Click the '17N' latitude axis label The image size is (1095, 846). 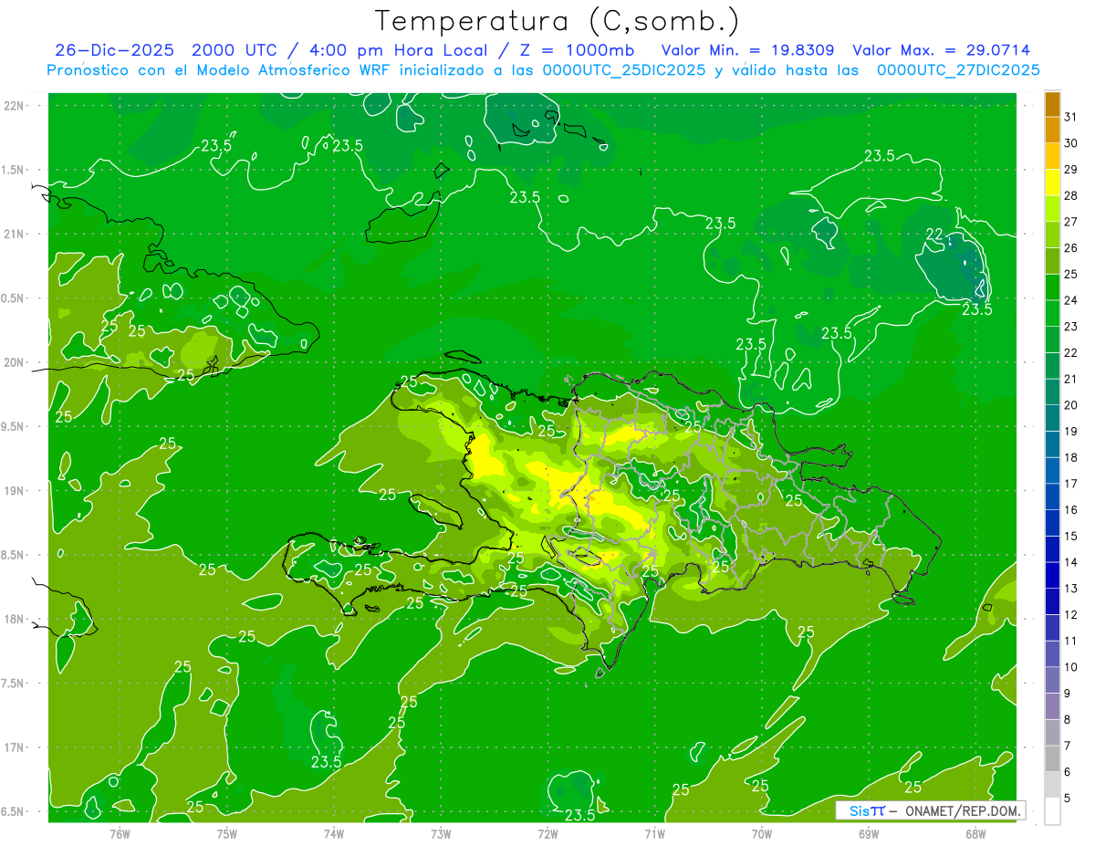[16, 747]
